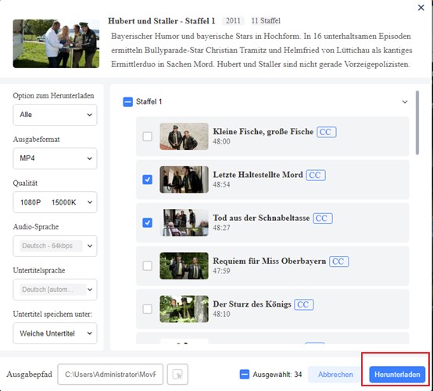Toggle the Staffel 1 season checkbox
The image size is (433, 391).
point(127,101)
